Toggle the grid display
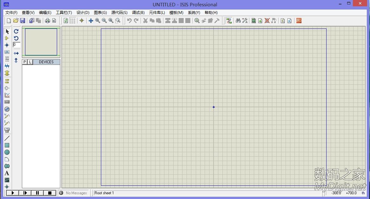This screenshot has width=370, height=199. click(x=73, y=21)
